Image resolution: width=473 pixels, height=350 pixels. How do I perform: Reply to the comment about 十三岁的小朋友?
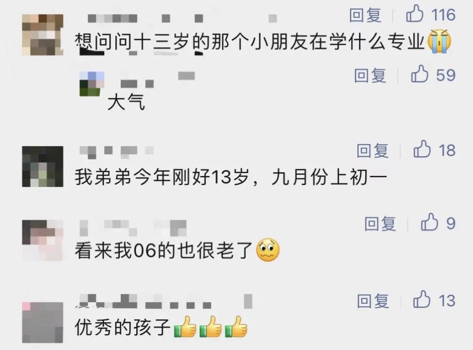(365, 15)
